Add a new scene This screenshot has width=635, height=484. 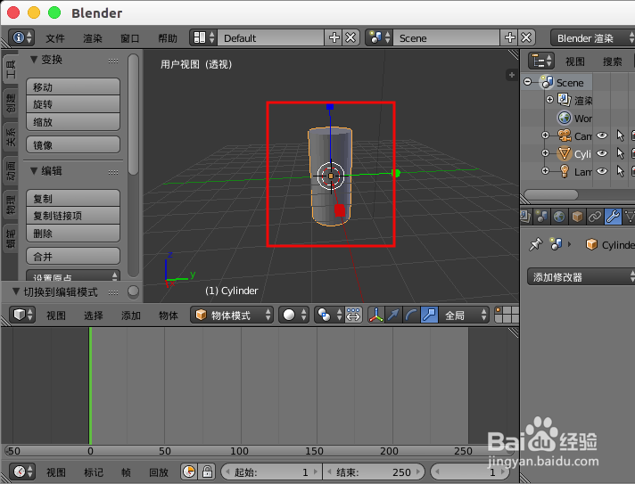pos(510,38)
